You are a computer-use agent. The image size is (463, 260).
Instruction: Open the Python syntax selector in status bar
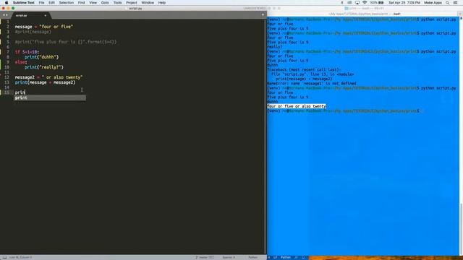252,257
